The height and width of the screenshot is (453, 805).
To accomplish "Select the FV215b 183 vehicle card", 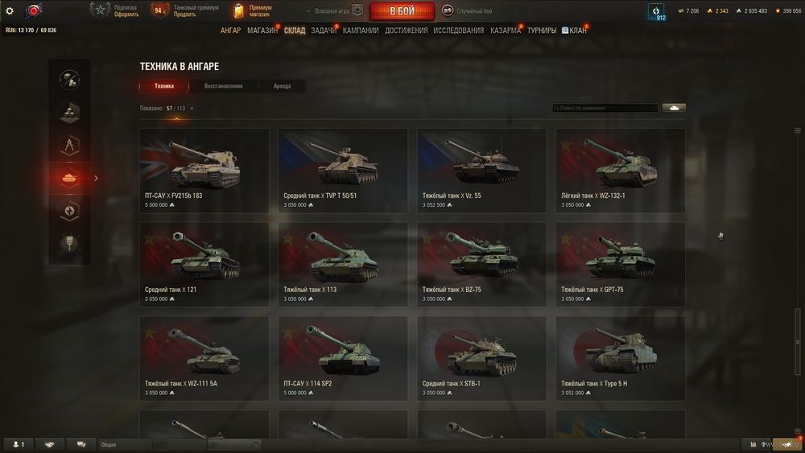I will point(204,171).
